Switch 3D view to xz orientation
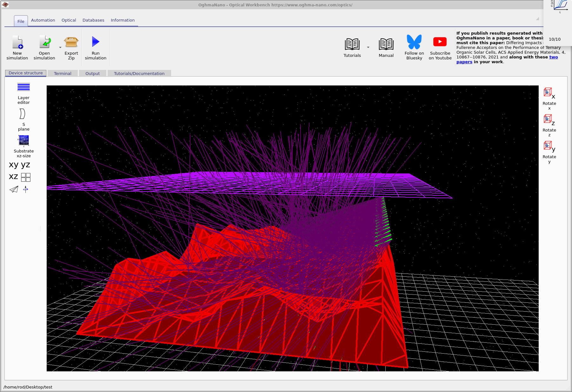This screenshot has height=392, width=572. click(x=13, y=177)
